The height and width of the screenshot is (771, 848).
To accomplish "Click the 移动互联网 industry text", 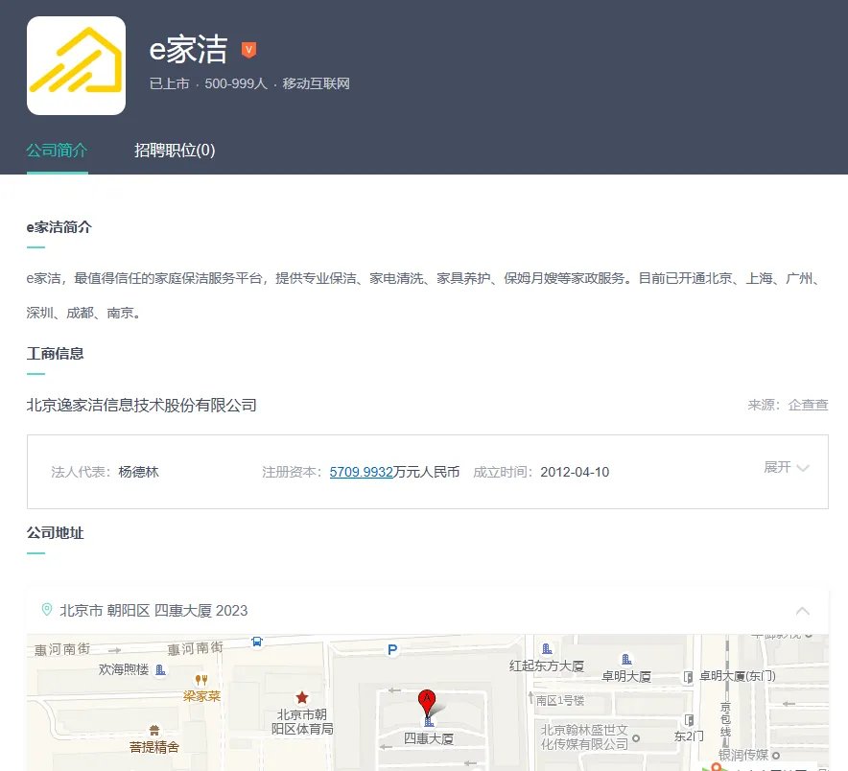I will [316, 83].
